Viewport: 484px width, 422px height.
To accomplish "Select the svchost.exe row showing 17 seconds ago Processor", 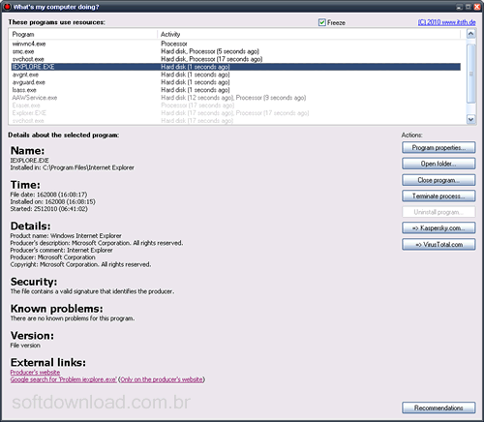I will 236,59.
